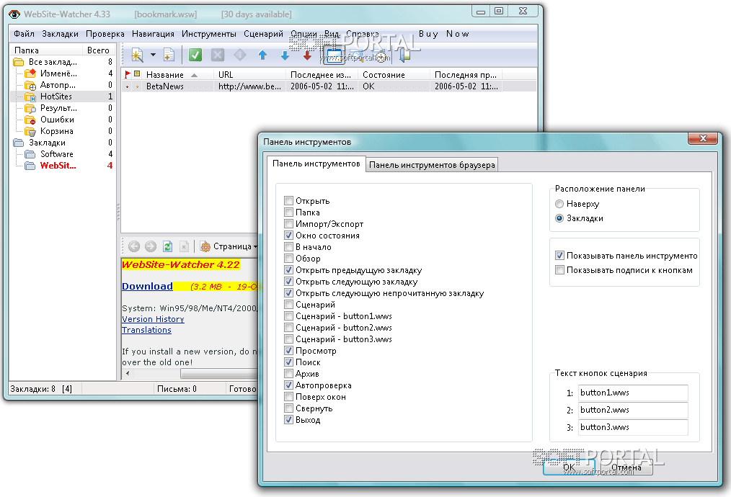The image size is (731, 497).
Task: Open the dropdown arrow beside new bookmark icon
Action: (x=153, y=55)
